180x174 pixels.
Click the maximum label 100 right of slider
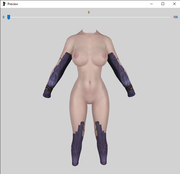pyautogui.click(x=175, y=17)
